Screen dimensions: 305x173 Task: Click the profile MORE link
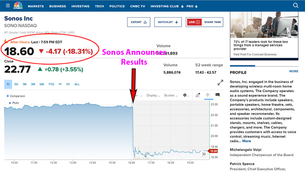click(293, 71)
